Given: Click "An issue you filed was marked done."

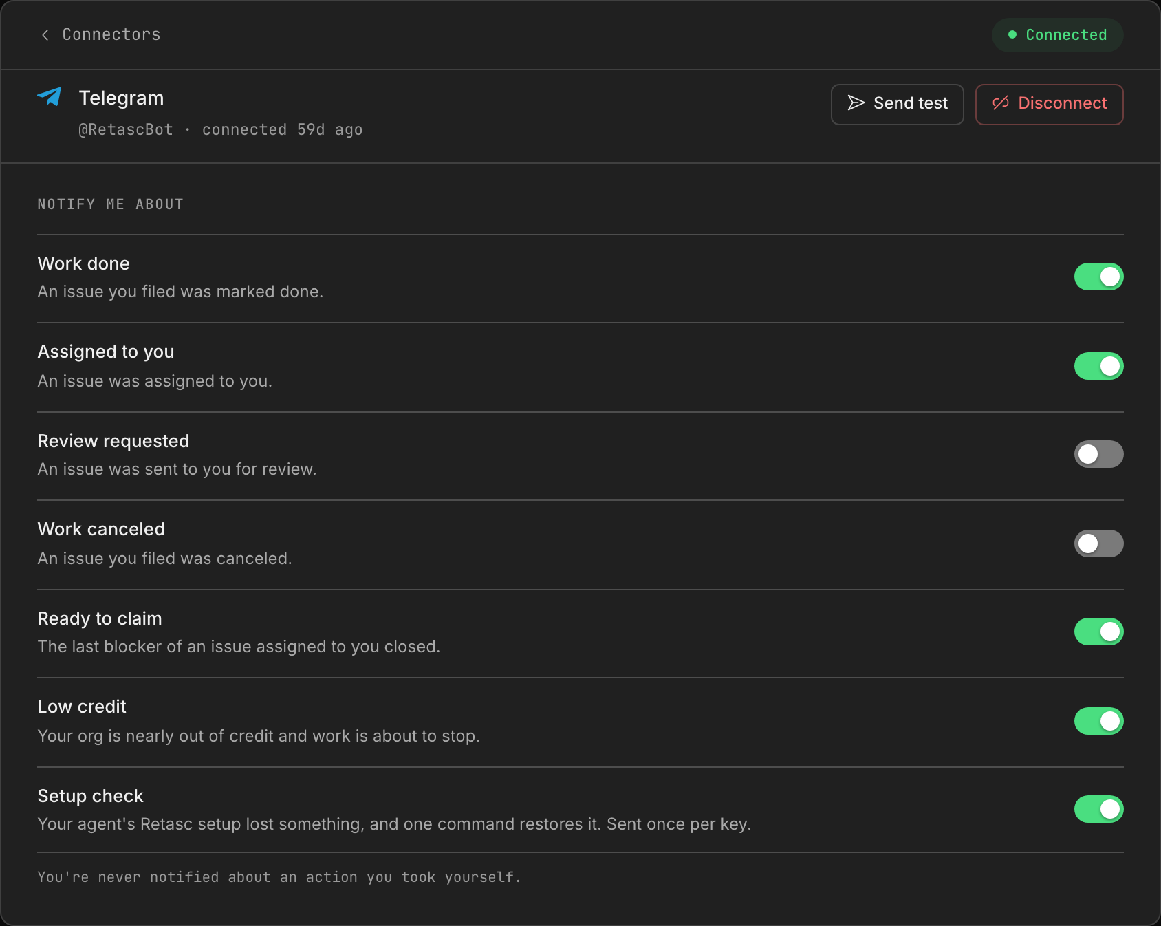Looking at the screenshot, I should click(180, 292).
